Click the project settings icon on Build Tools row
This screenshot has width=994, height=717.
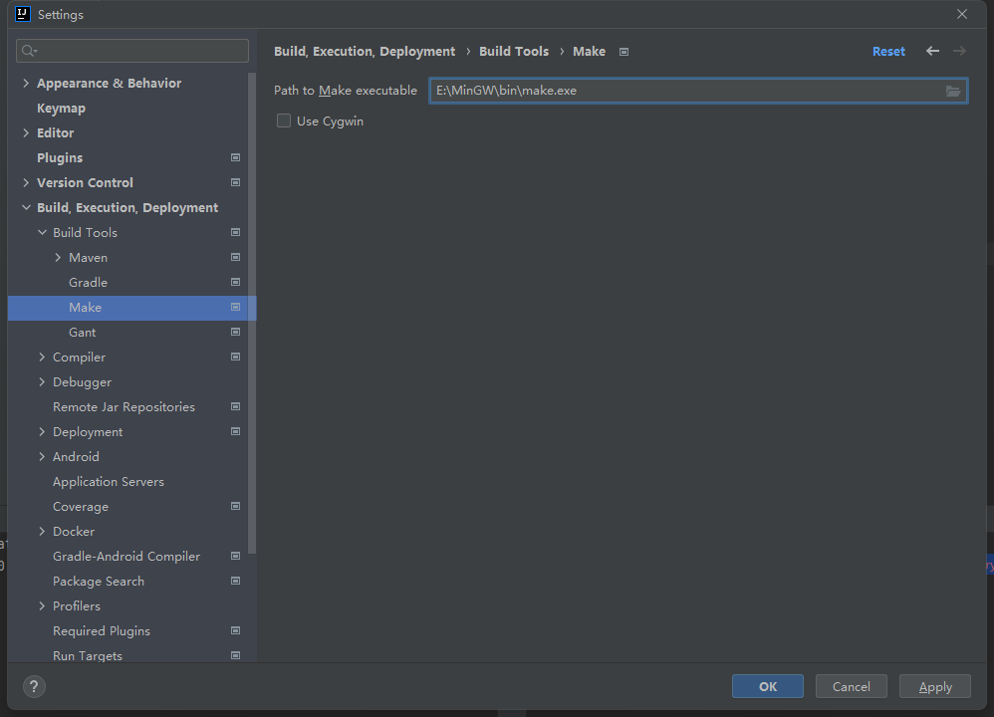(235, 233)
